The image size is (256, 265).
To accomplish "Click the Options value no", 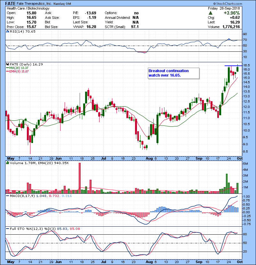I will tap(136, 13).
